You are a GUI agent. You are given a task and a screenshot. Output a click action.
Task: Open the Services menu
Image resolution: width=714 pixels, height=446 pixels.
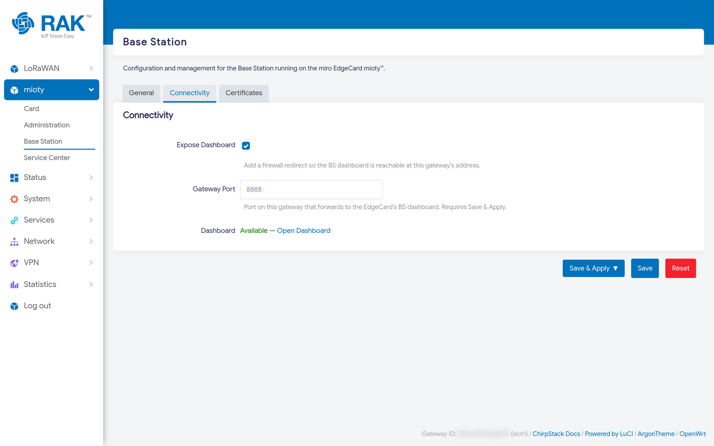tap(52, 220)
